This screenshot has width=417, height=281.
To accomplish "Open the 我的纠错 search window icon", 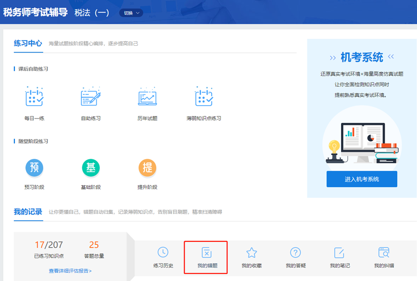I will 384,252.
